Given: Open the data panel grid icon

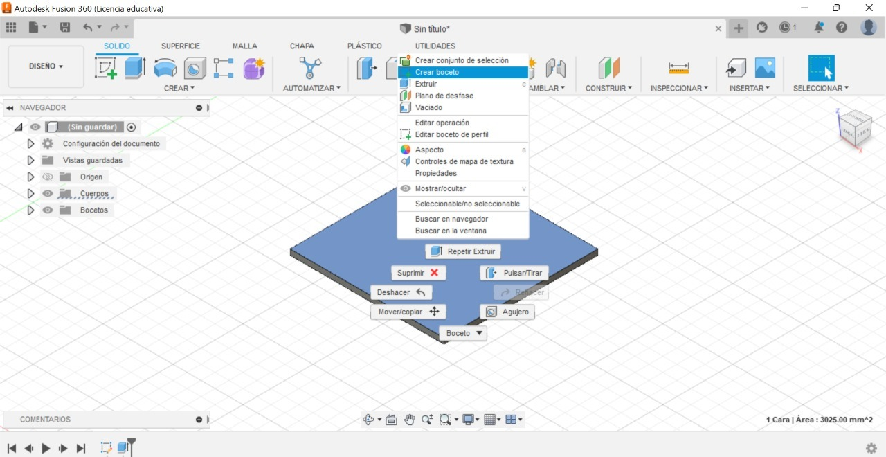Looking at the screenshot, I should 11,28.
